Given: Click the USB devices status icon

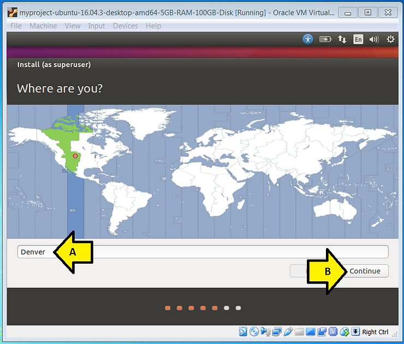Looking at the screenshot, I should click(x=288, y=332).
